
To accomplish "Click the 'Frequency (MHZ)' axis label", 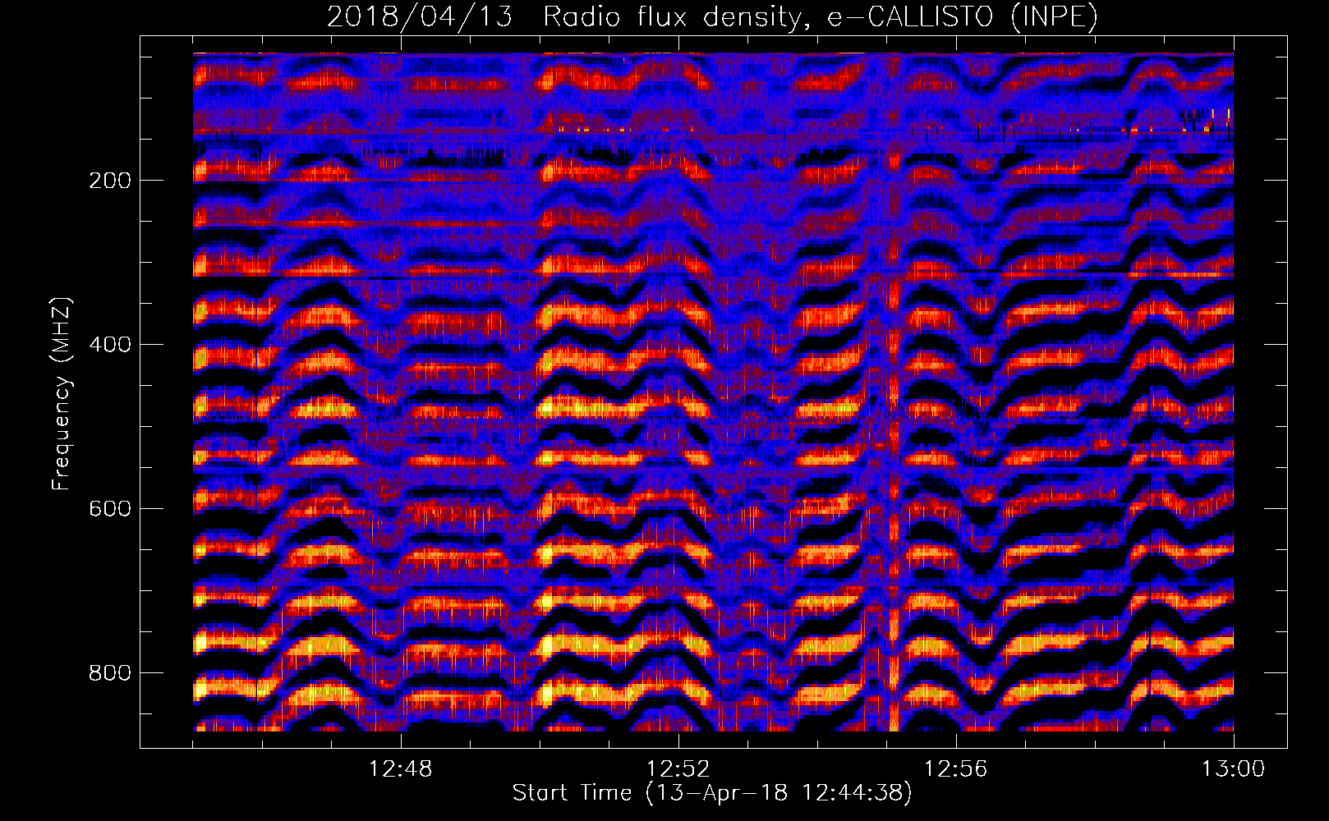I will (x=62, y=394).
